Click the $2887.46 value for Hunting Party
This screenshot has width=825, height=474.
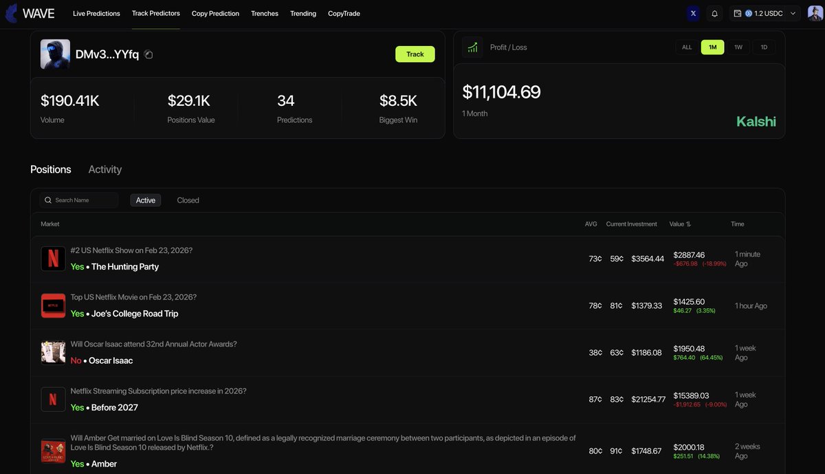point(689,255)
